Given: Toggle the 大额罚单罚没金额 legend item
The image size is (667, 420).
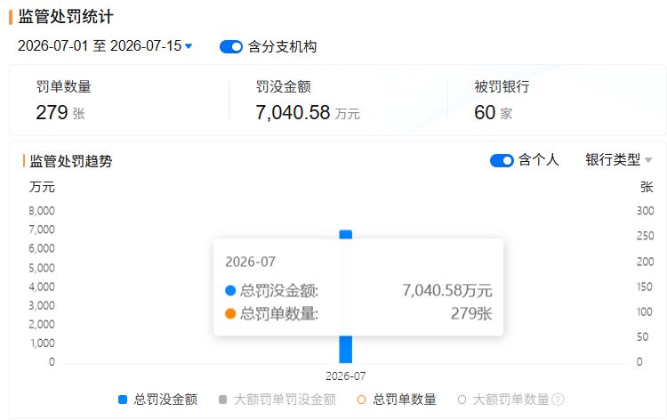Looking at the screenshot, I should [277, 400].
